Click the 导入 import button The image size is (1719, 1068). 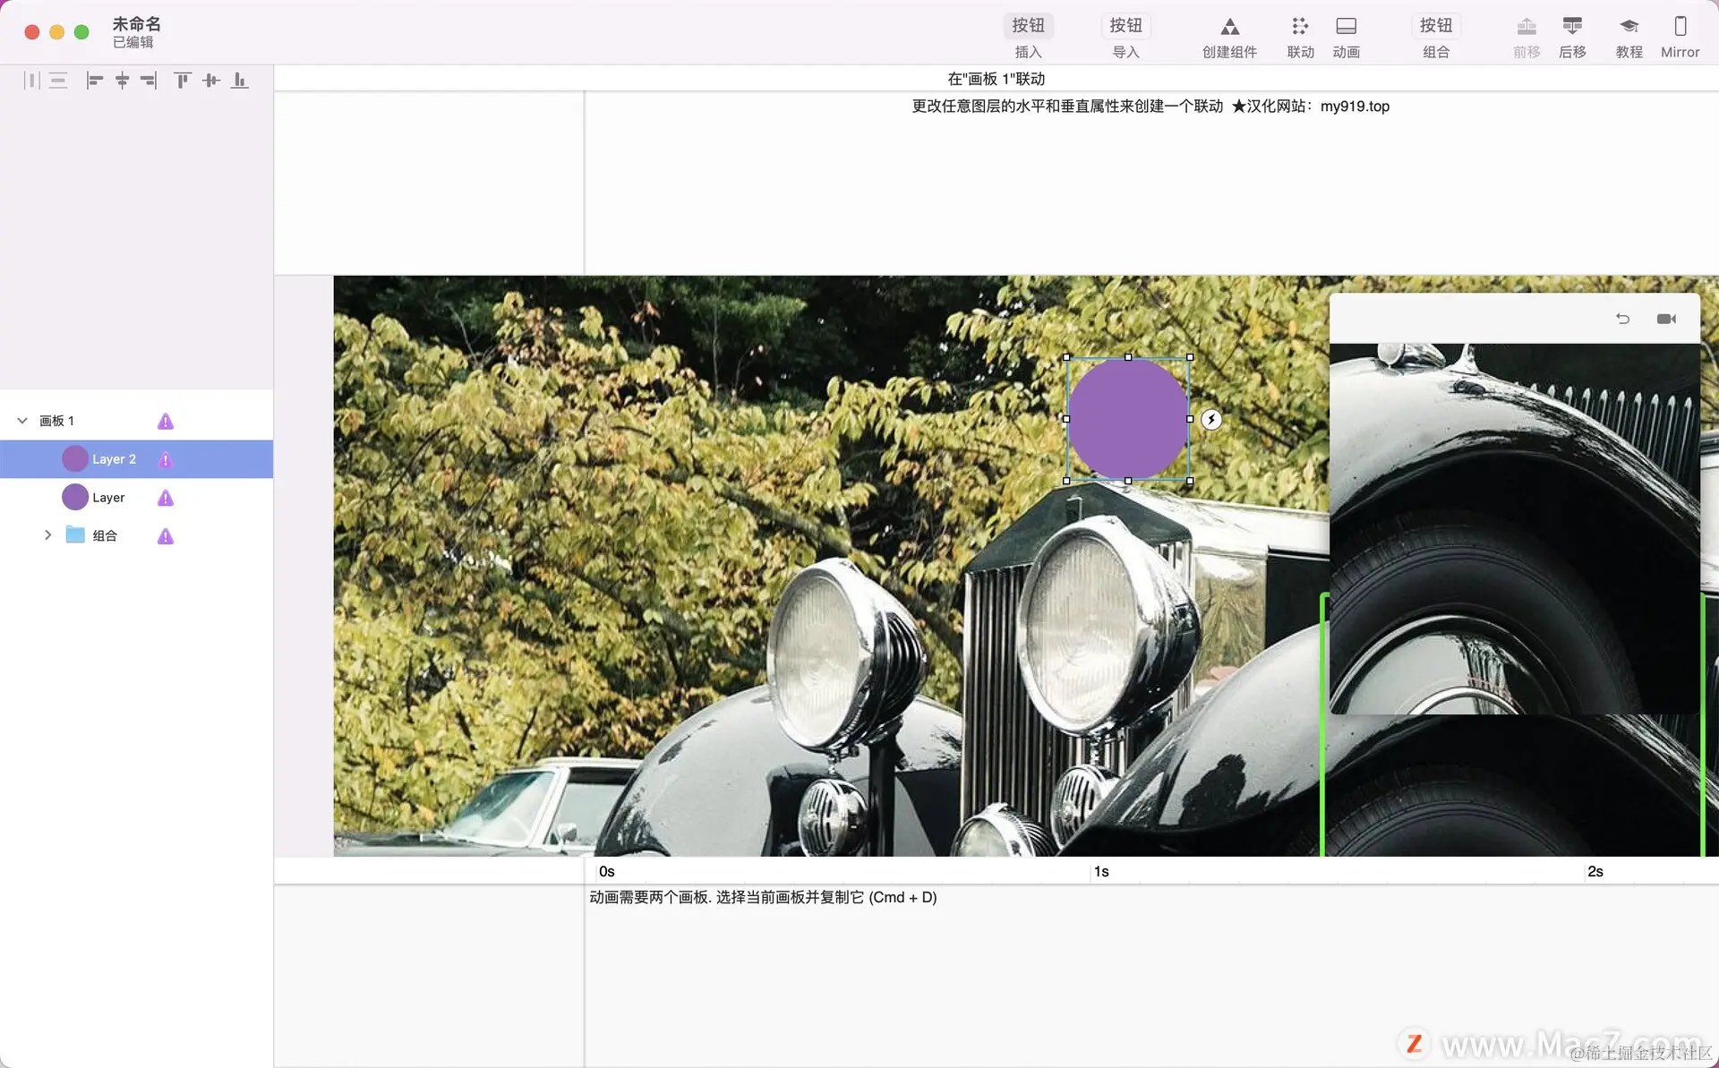1125,27
